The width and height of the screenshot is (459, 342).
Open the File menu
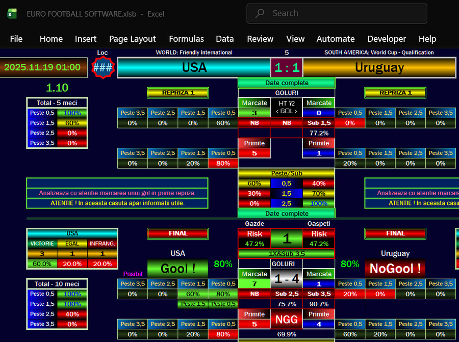(x=16, y=39)
